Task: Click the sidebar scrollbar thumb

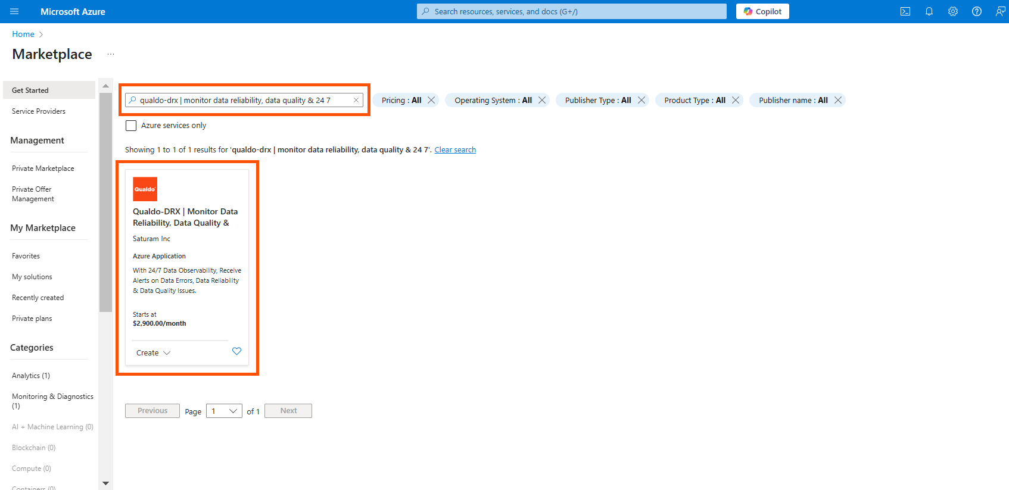Action: [x=105, y=202]
